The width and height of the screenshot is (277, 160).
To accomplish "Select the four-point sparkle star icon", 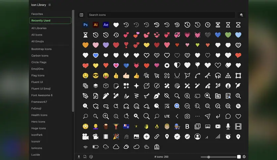I will point(137,86).
